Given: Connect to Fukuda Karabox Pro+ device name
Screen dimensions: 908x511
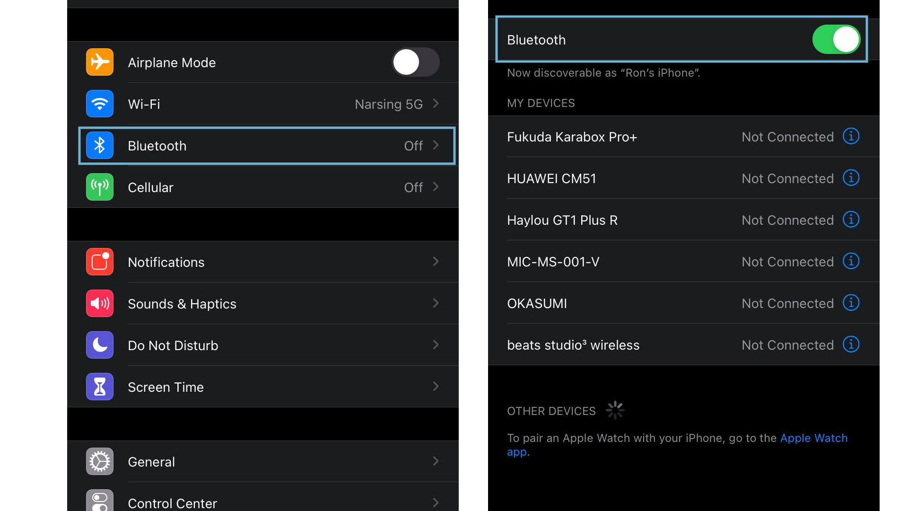Looking at the screenshot, I should [572, 137].
